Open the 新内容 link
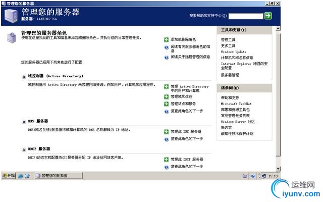 226,128
